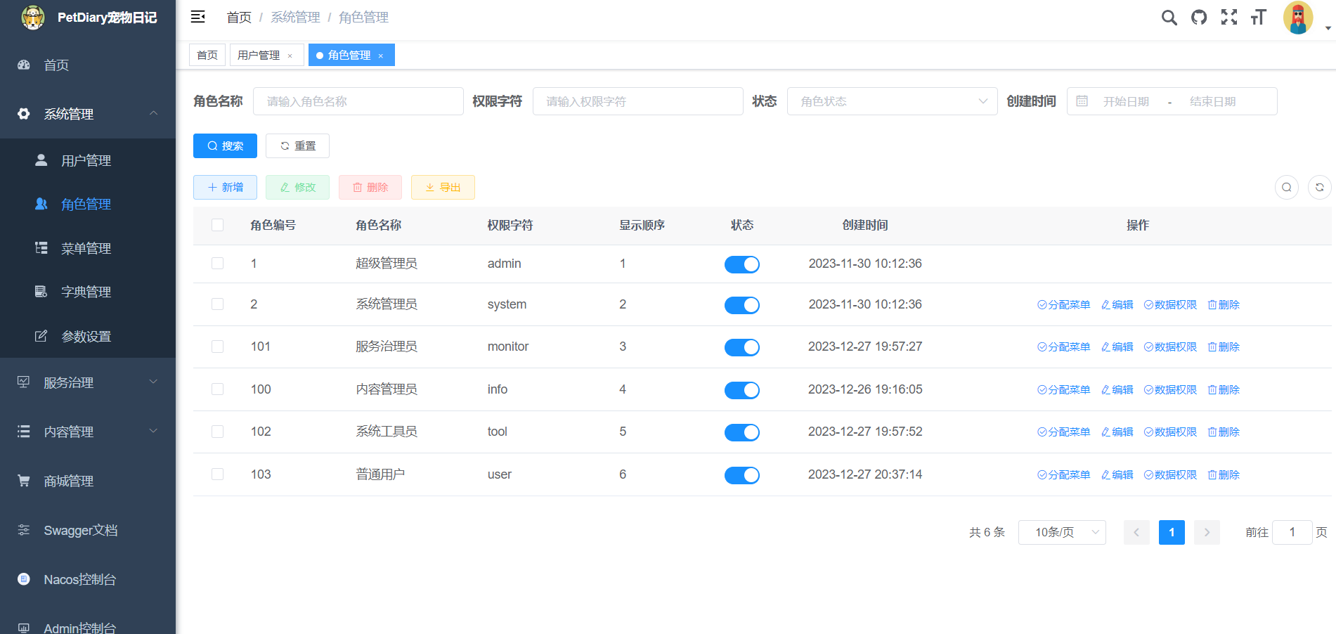Click 删除 for 系统工具员
1336x634 pixels.
1224,432
